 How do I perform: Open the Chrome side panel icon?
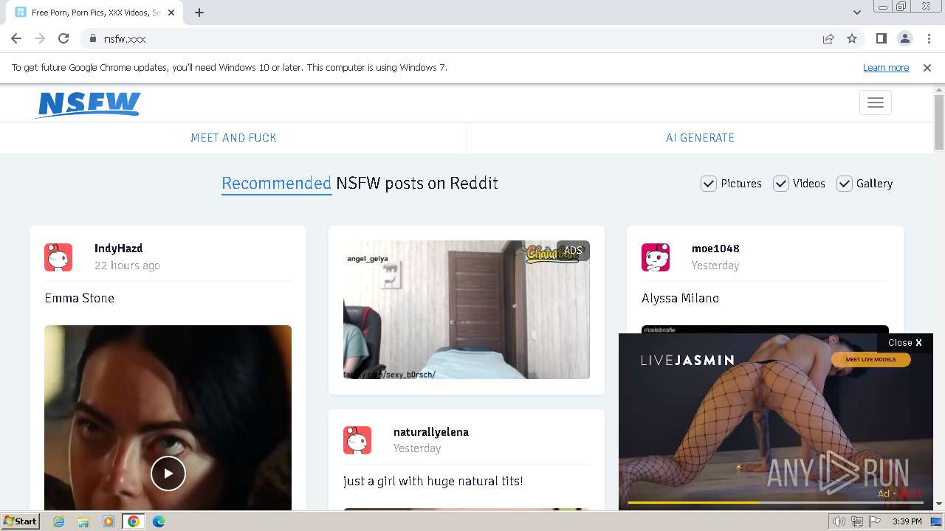[881, 38]
